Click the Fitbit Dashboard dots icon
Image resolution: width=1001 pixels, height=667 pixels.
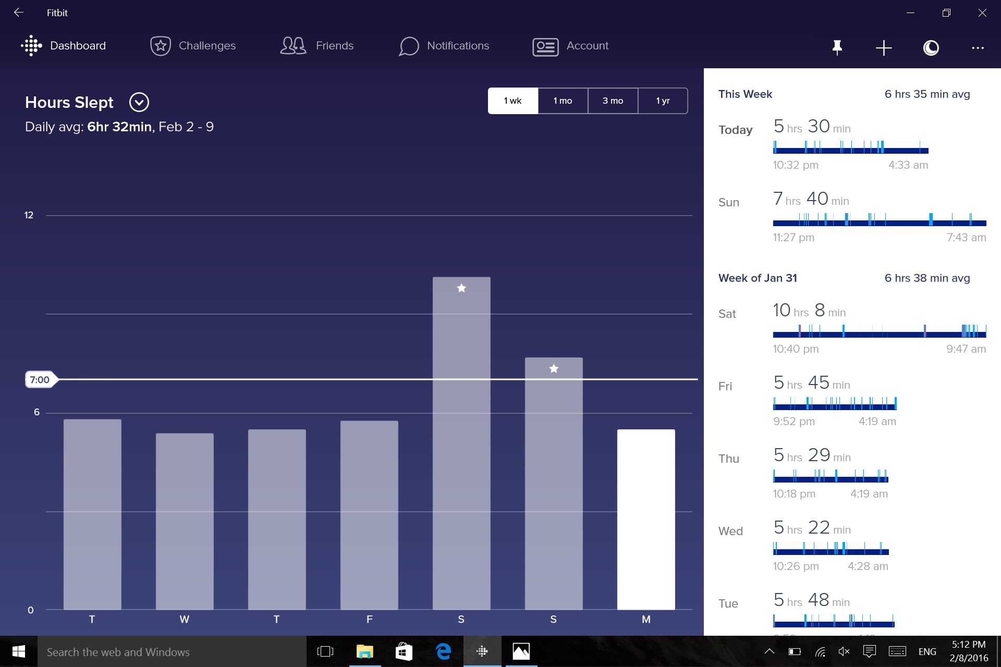click(31, 46)
